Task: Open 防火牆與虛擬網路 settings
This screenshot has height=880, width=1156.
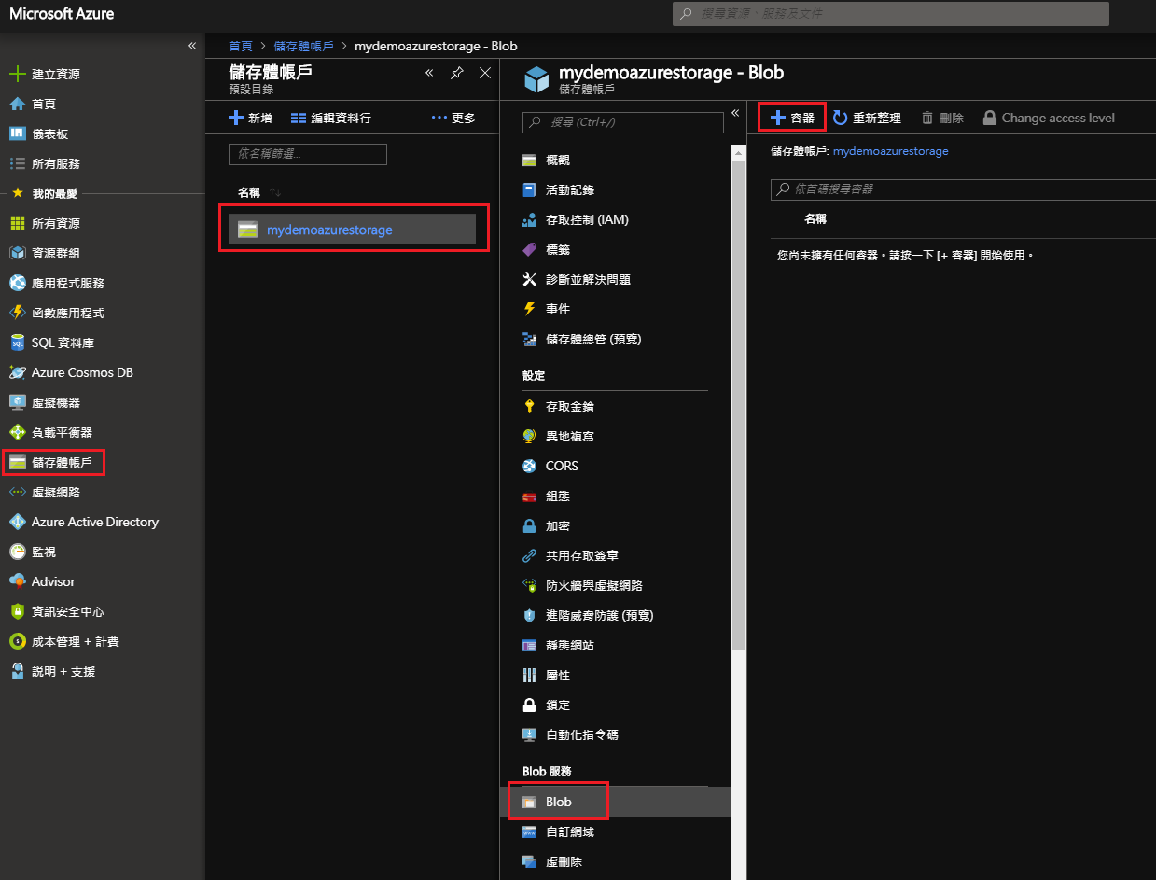Action: (x=593, y=585)
